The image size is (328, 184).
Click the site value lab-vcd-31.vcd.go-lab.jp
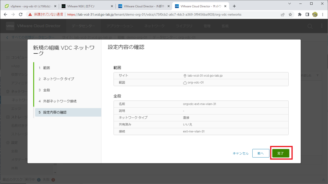pyautogui.click(x=205, y=76)
